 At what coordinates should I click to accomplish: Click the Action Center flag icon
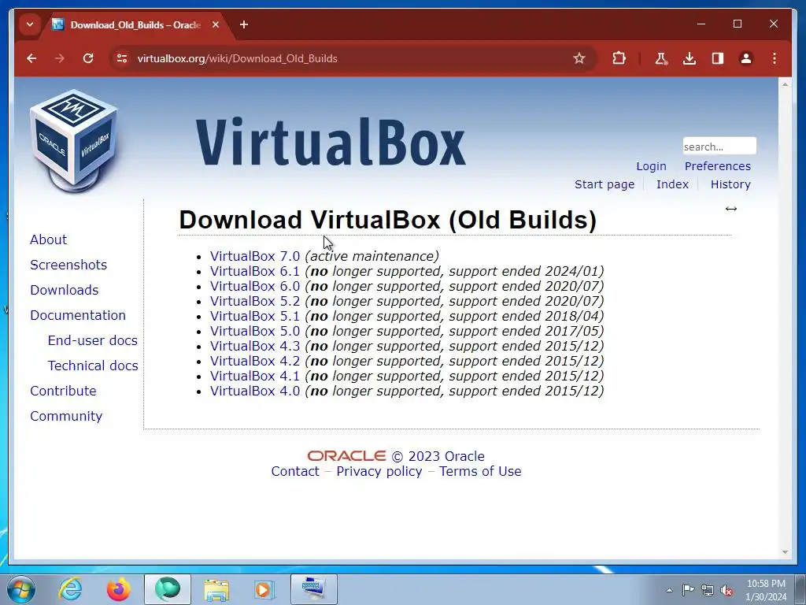[688, 590]
